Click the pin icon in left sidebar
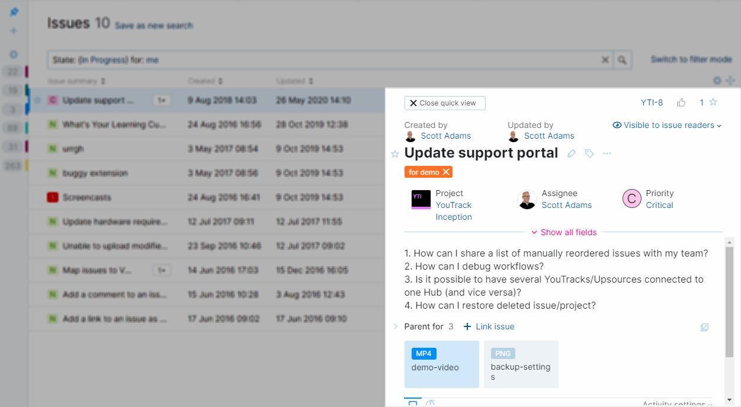Viewport: 741px width, 407px height. tap(14, 12)
